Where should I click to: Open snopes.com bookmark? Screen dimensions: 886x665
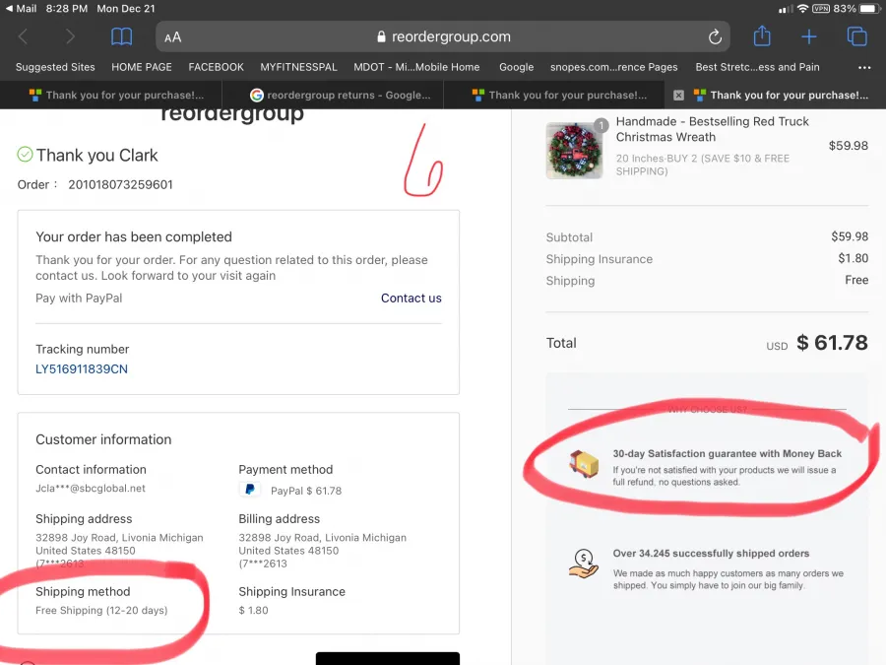(x=613, y=67)
